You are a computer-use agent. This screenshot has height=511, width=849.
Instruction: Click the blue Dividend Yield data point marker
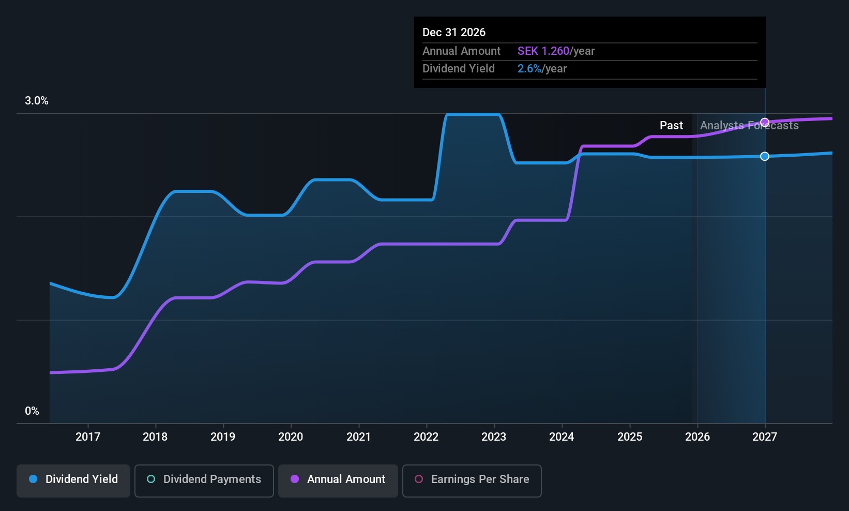pyautogui.click(x=765, y=156)
